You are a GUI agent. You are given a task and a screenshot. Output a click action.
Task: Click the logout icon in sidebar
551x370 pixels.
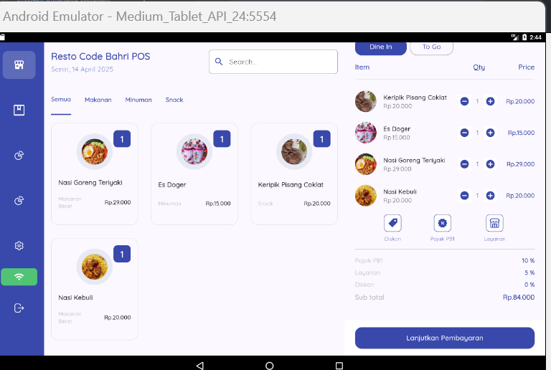tap(19, 308)
